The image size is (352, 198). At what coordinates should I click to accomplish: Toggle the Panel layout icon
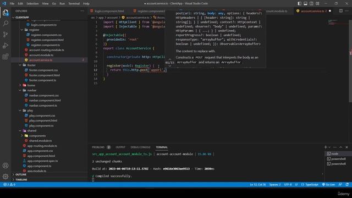pyautogui.click(x=306, y=3)
